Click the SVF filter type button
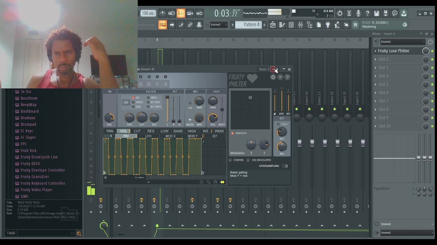Image resolution: width=437 pixels, height=245 pixels. pos(126,102)
